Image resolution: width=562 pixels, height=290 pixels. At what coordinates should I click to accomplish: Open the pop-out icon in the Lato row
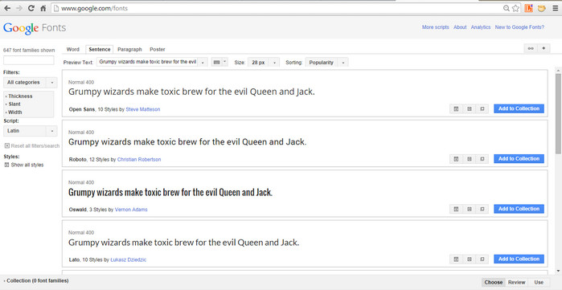tap(482, 259)
